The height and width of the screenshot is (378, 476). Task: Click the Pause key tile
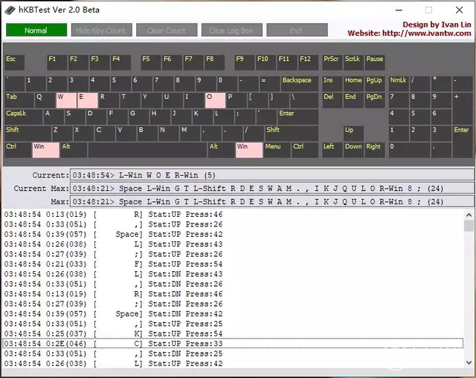pyautogui.click(x=375, y=62)
